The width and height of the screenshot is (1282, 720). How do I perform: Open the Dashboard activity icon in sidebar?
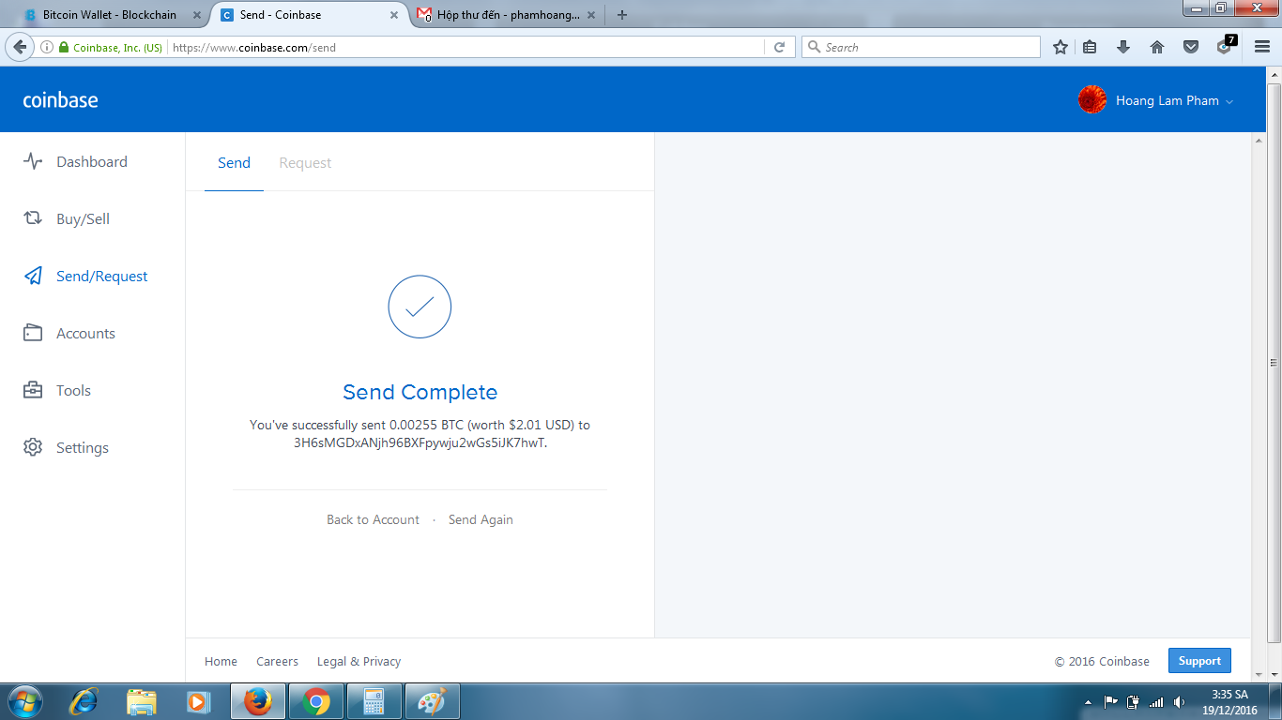33,161
